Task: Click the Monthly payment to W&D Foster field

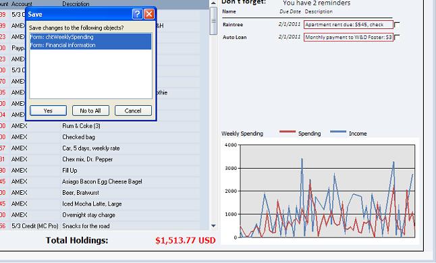Action: [x=348, y=37]
